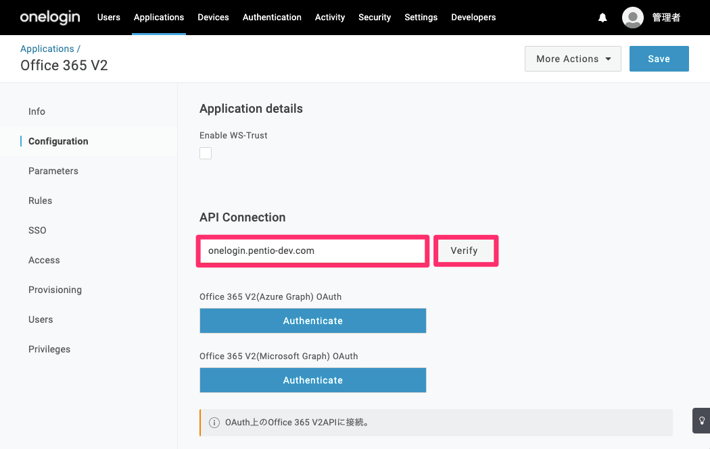Image resolution: width=710 pixels, height=449 pixels.
Task: Select the SSO sidebar tab
Action: 37,231
